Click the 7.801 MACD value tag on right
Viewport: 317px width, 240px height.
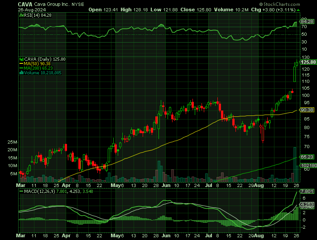[x=307, y=191]
